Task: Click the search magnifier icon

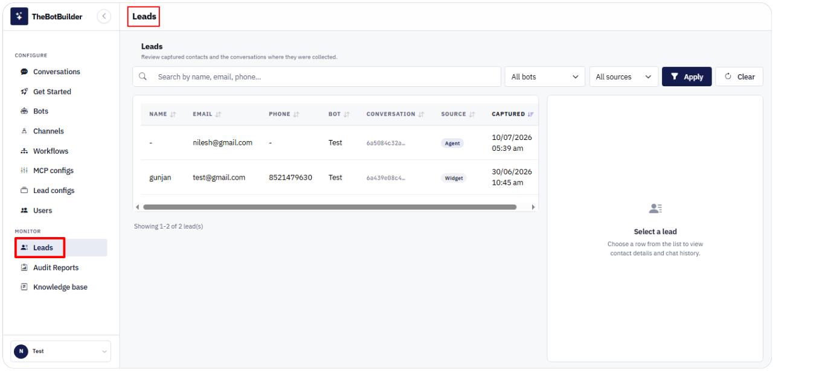Action: coord(143,77)
